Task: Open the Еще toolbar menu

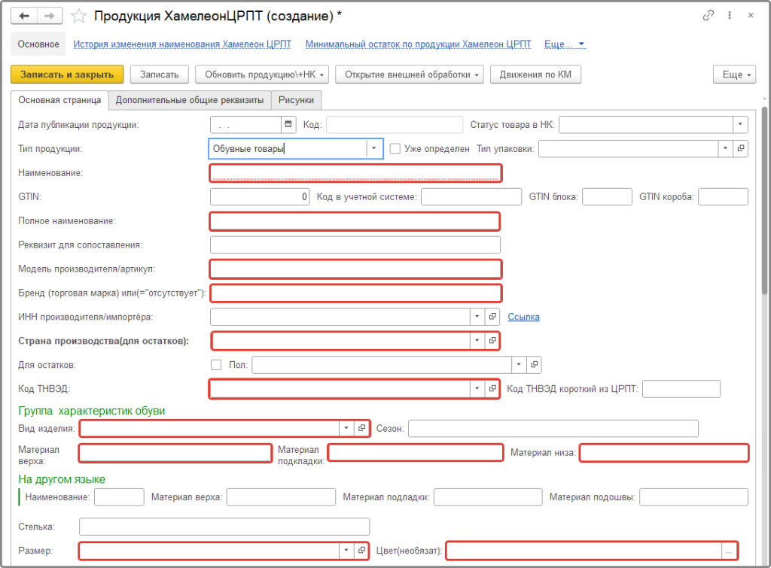Action: 734,74
